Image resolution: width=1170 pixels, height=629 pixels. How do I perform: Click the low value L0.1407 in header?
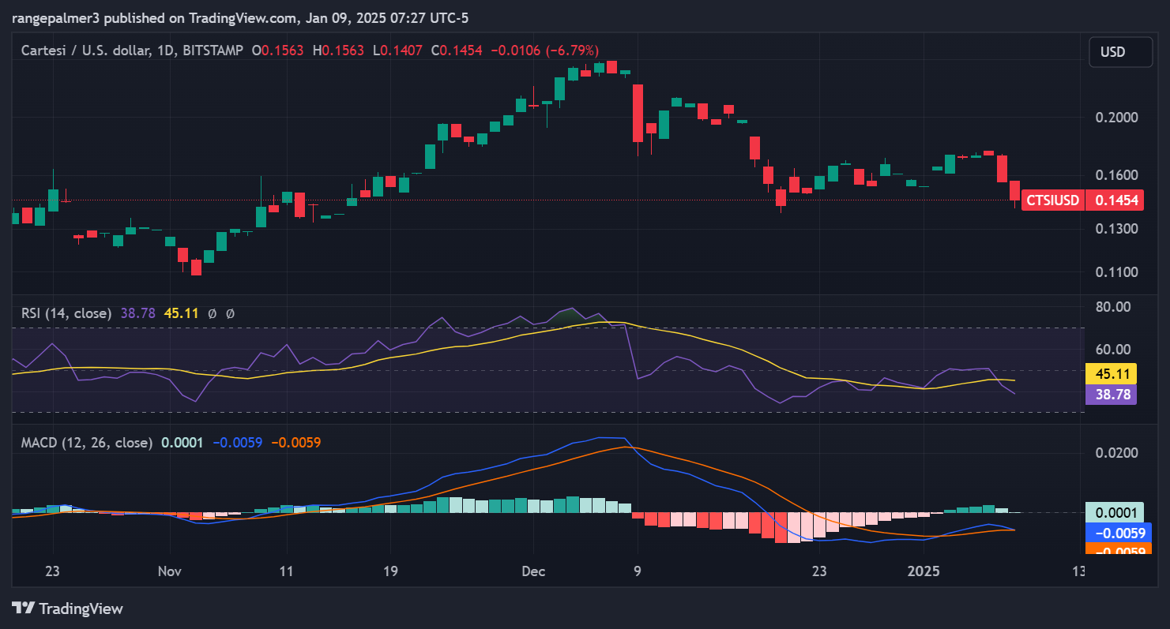[398, 51]
